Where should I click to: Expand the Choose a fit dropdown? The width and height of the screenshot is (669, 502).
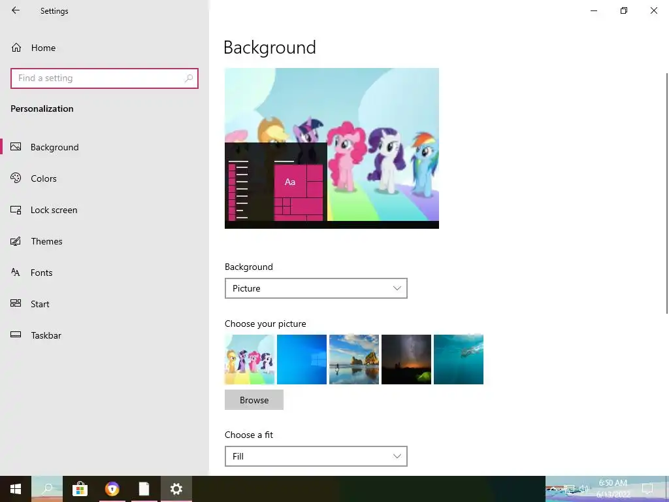coord(316,456)
